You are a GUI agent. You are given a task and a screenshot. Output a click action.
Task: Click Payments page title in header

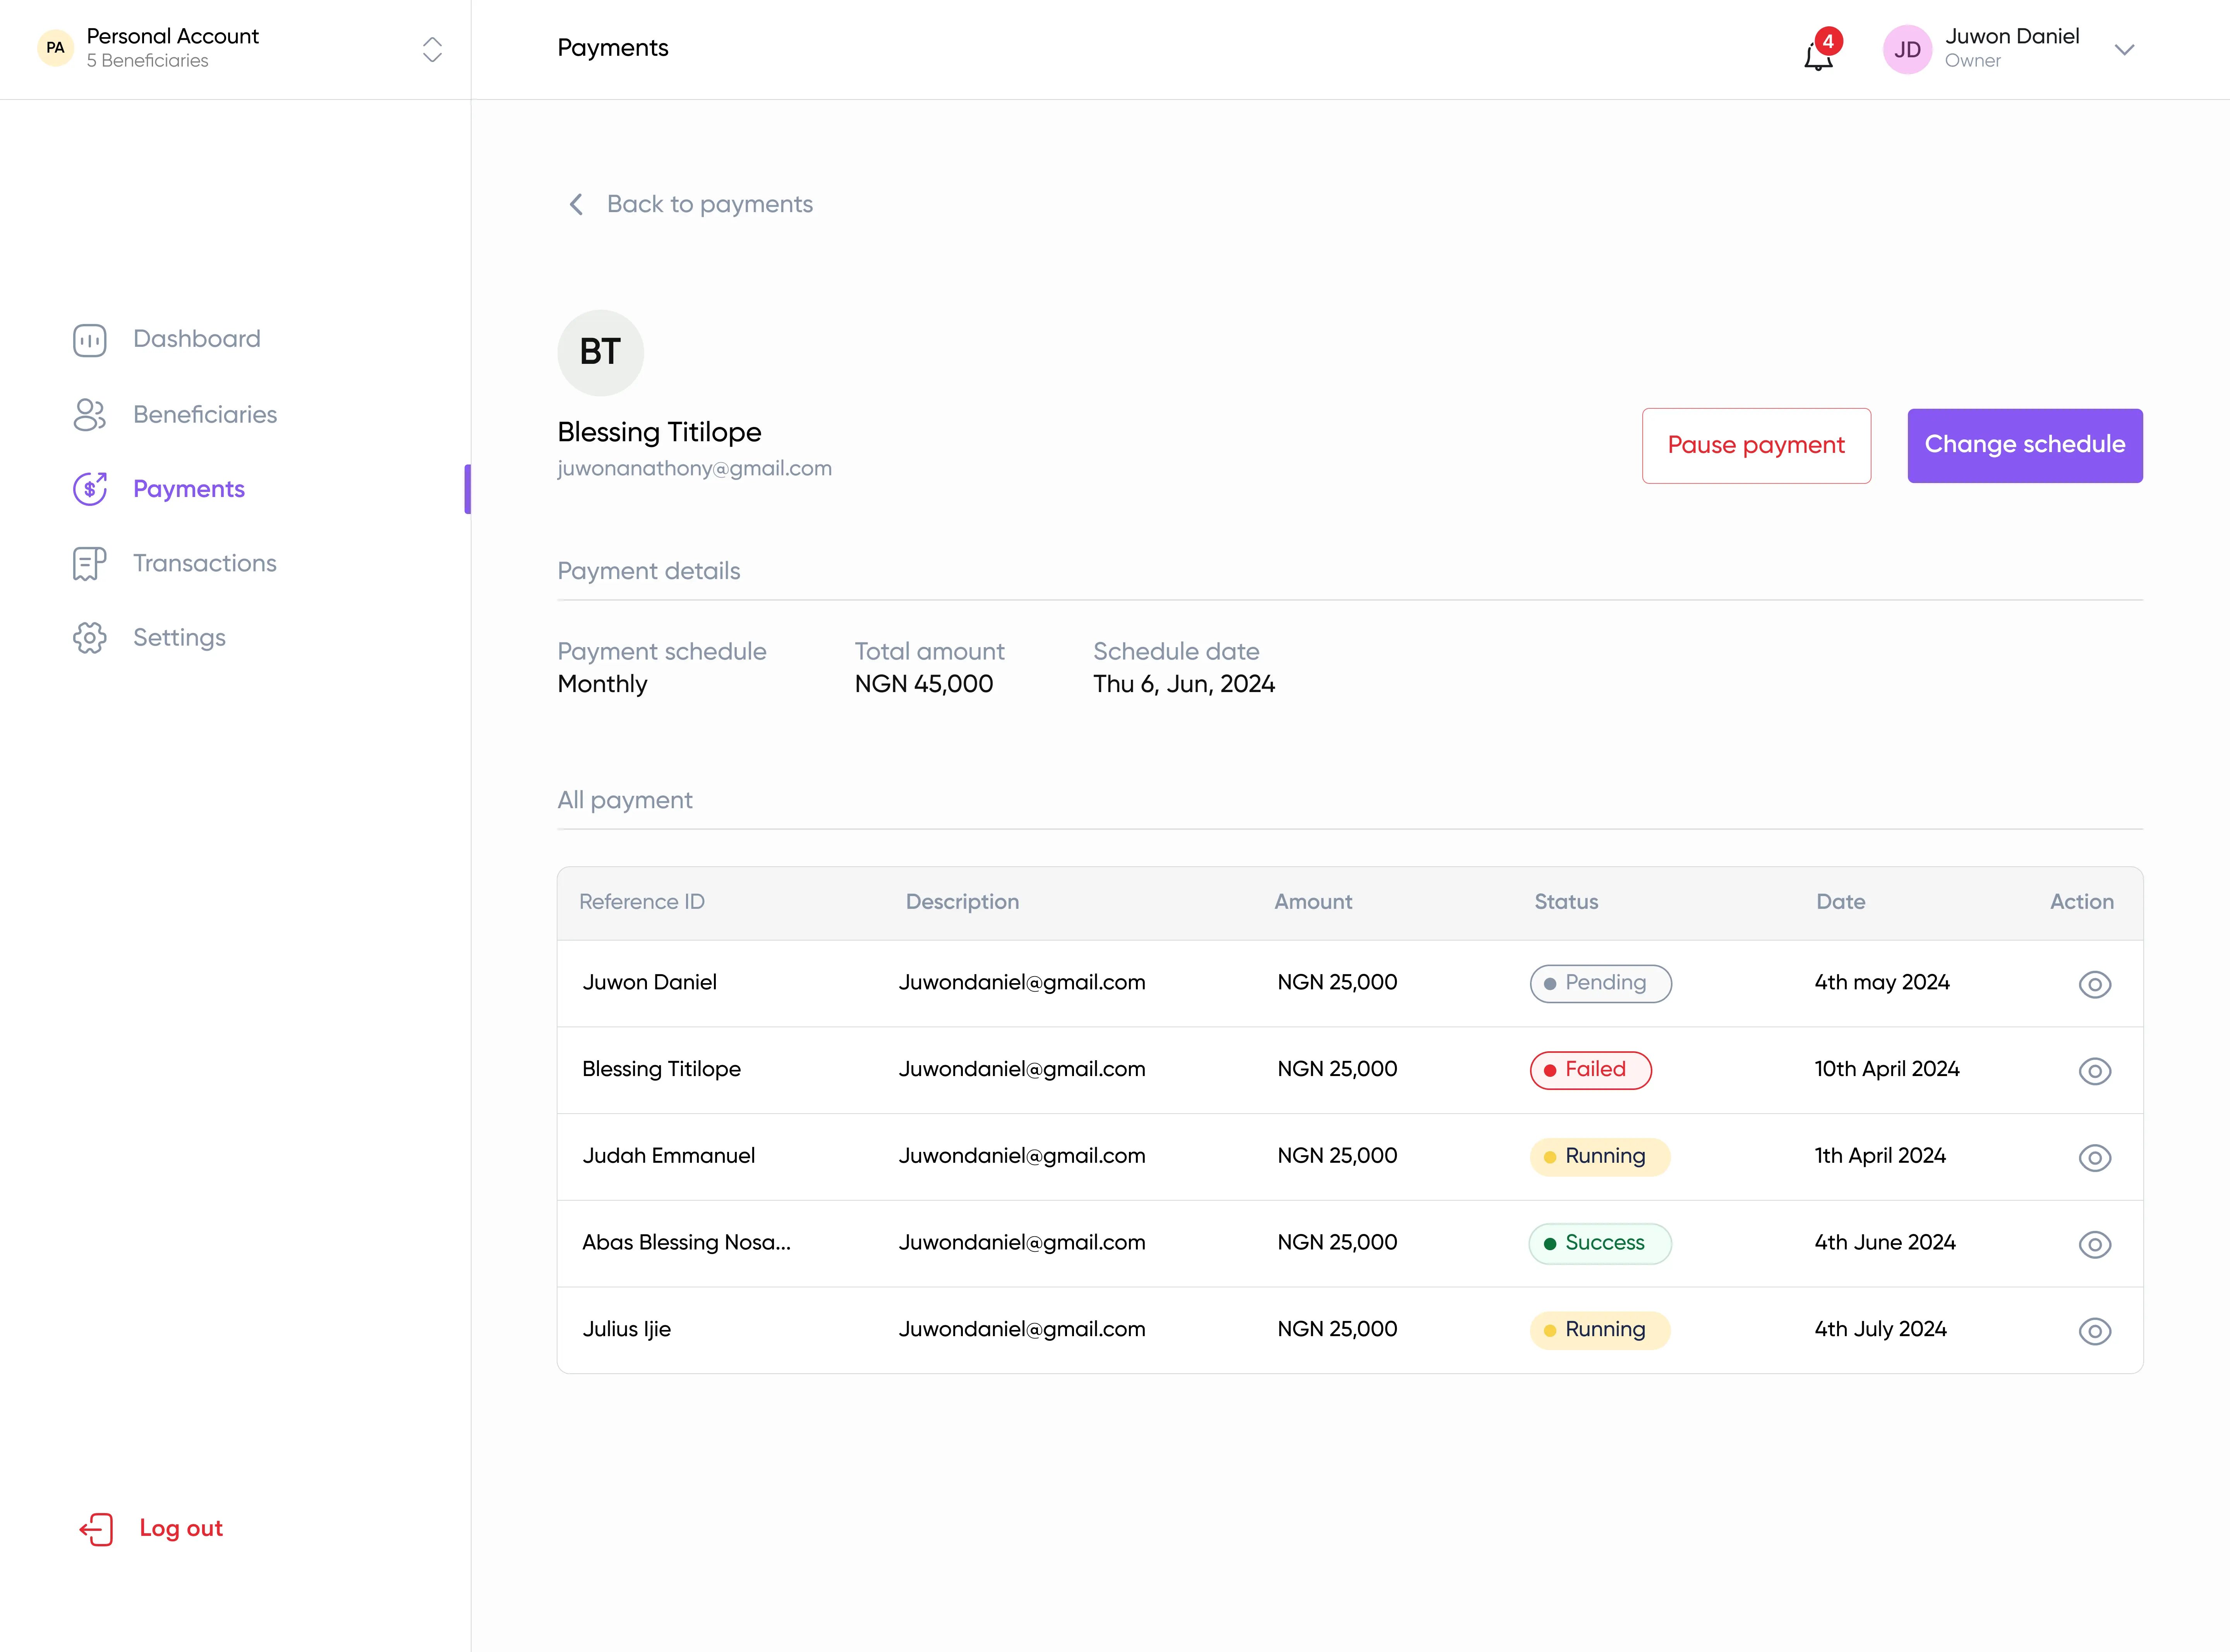[612, 48]
